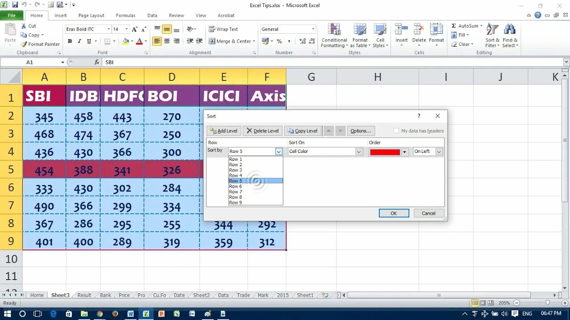Select cell A2 containing 345
The height and width of the screenshot is (320, 570).
point(44,116)
